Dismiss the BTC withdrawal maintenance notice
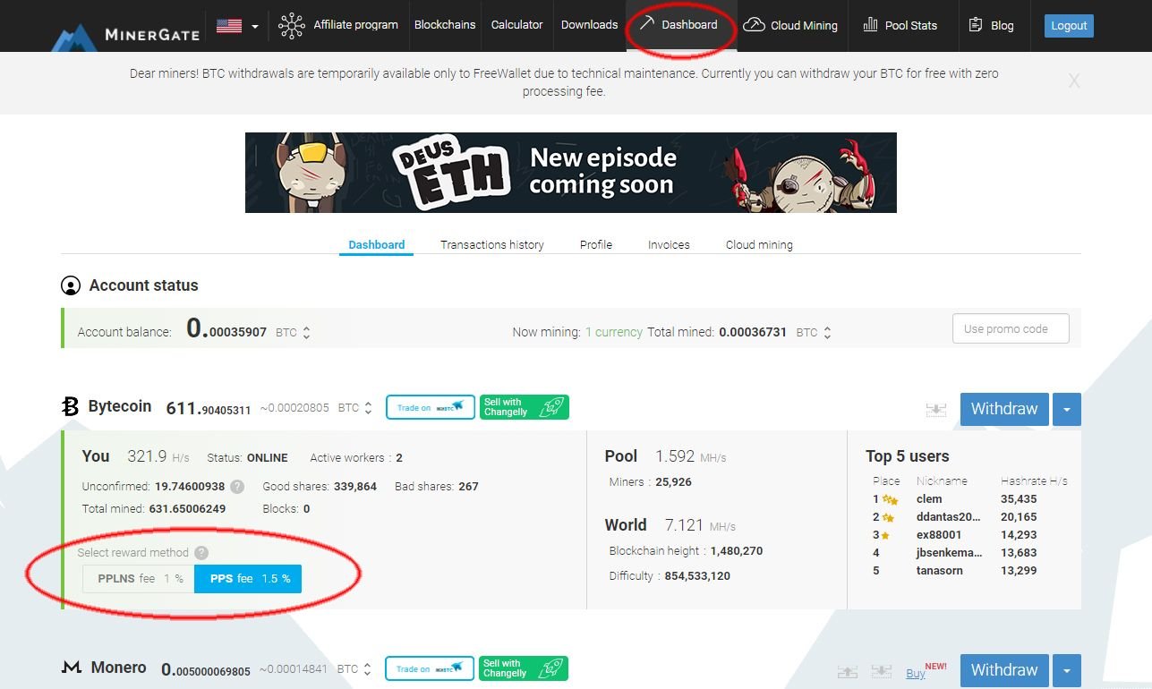The height and width of the screenshot is (689, 1152). tap(1073, 81)
